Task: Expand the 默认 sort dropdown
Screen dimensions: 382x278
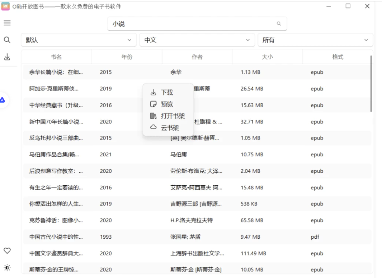Action: click(x=79, y=40)
